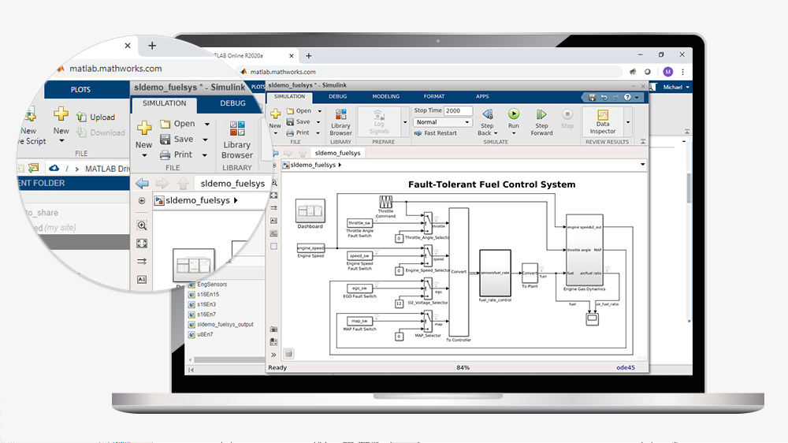Click Fit to View icon in the magnified circle

coord(142,244)
